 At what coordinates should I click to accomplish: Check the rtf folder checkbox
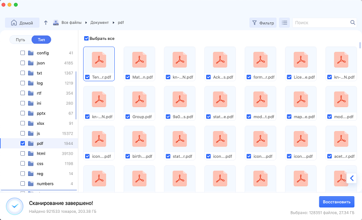tap(23, 93)
